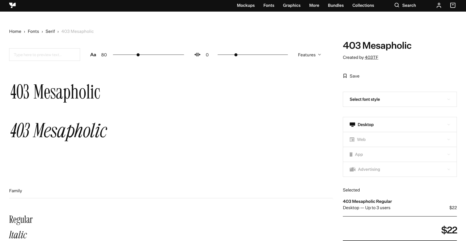Click the Search label in header
This screenshot has height=241, width=466.
(409, 5)
